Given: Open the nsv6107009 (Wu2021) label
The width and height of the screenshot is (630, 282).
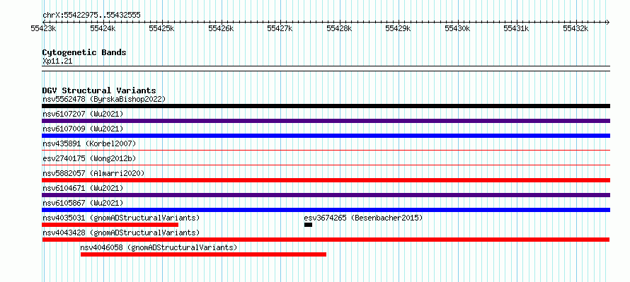Looking at the screenshot, I should tap(83, 129).
